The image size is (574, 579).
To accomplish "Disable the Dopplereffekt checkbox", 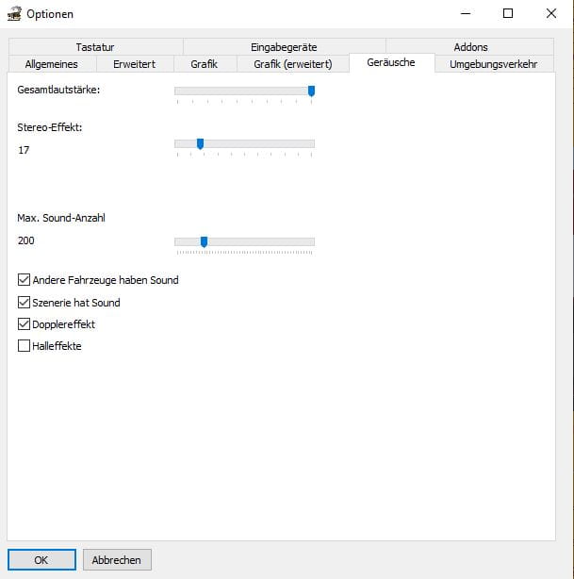I will pos(25,324).
